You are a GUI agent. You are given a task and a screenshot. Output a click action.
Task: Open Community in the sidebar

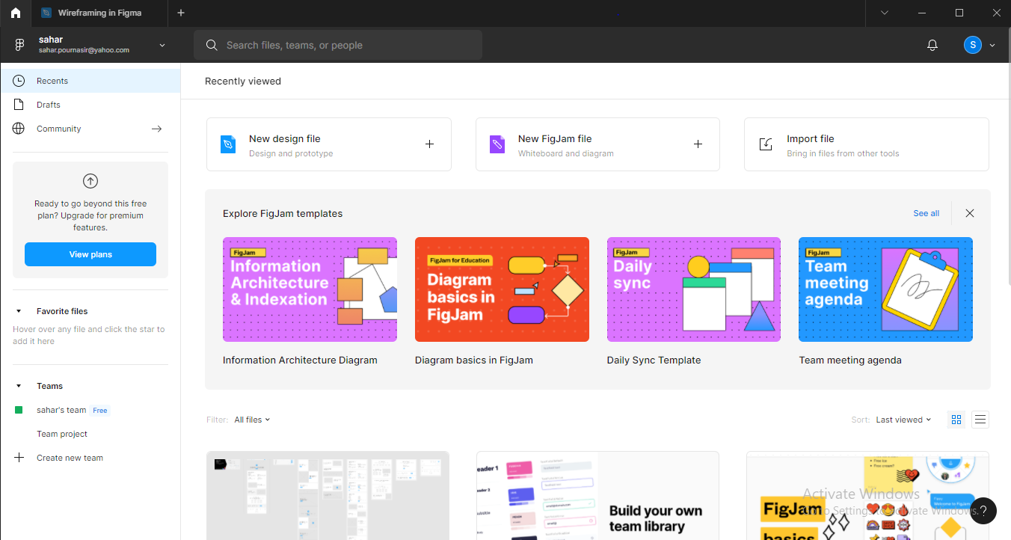click(x=90, y=129)
